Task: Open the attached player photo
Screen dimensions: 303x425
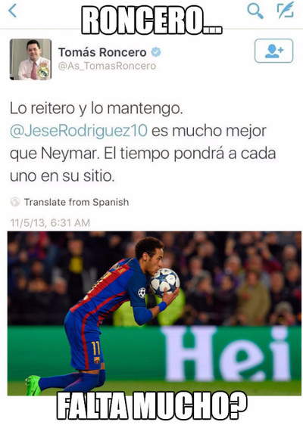Action: [x=155, y=313]
